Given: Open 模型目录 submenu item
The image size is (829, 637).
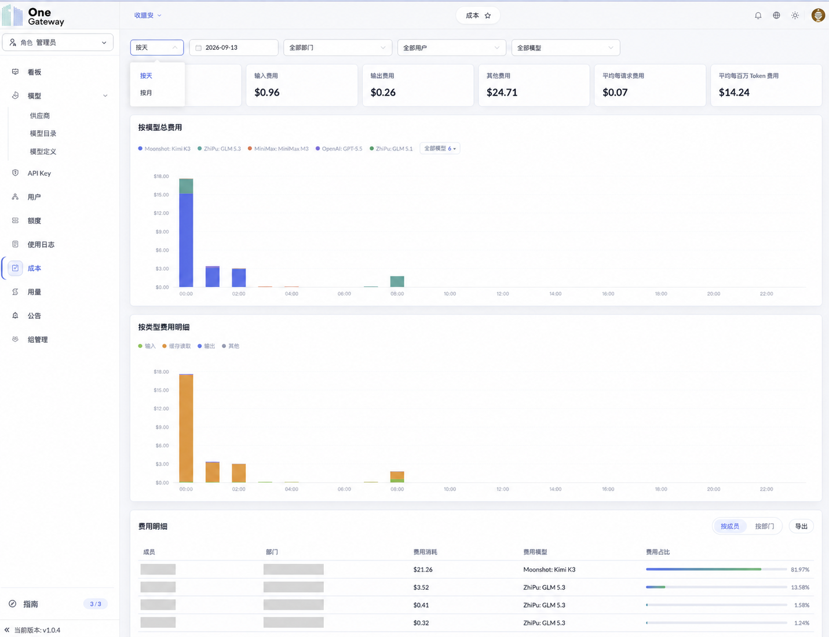Looking at the screenshot, I should click(43, 133).
